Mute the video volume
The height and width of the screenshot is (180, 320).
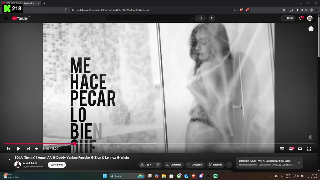click(x=37, y=149)
